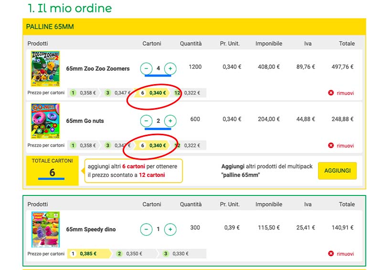382x270 pixels.
Task: Increase cartons for 65mm Zoo Zoo Zoomers
Action: coord(170,68)
